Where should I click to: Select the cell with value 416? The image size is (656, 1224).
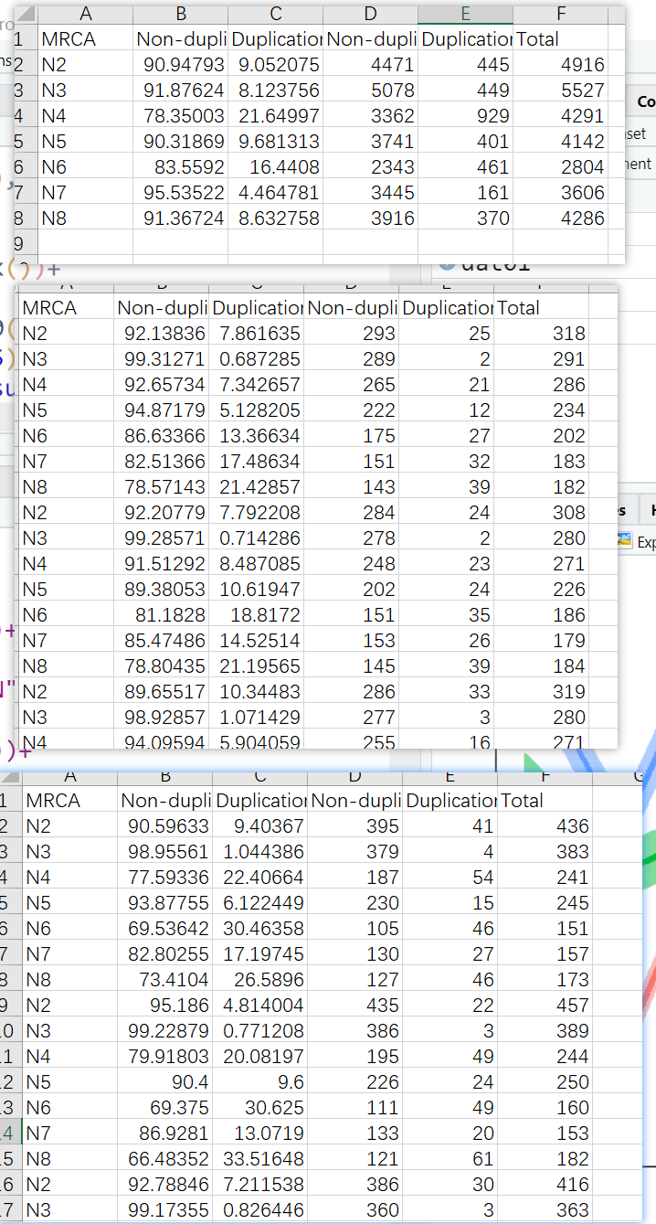pos(545,1184)
